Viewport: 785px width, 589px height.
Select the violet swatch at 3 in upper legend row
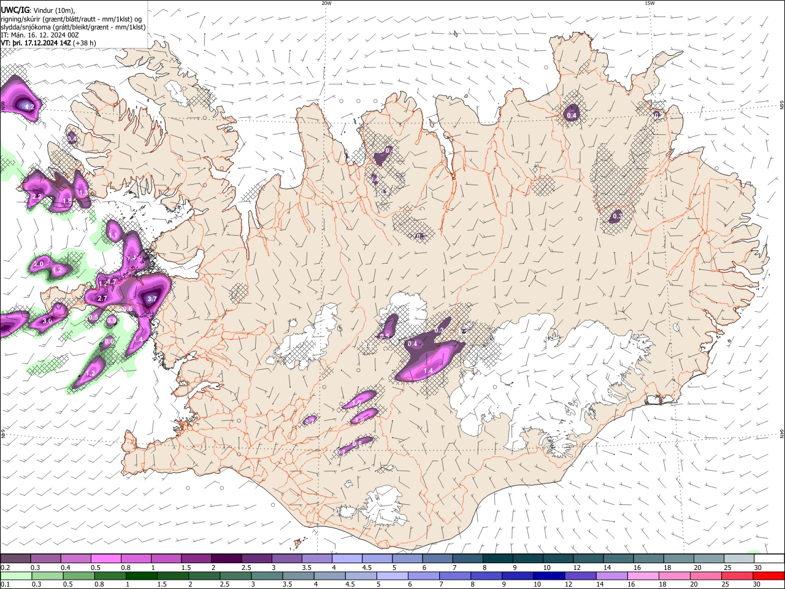(x=286, y=558)
